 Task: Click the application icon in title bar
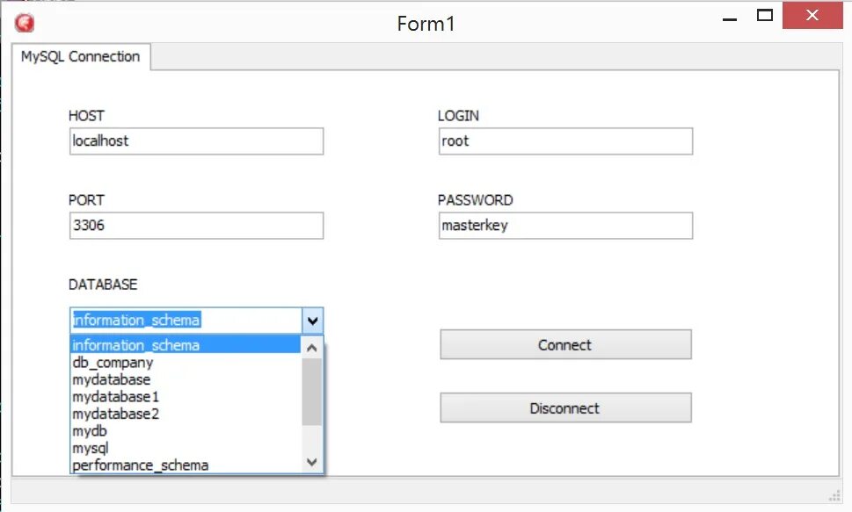point(24,23)
